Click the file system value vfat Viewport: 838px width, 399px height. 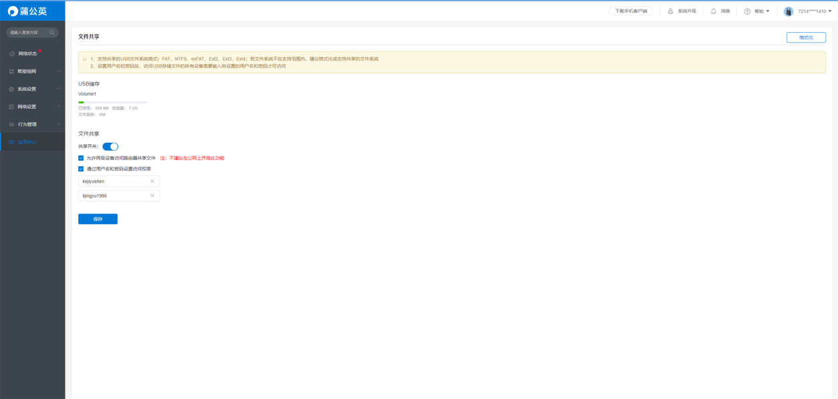[x=102, y=115]
